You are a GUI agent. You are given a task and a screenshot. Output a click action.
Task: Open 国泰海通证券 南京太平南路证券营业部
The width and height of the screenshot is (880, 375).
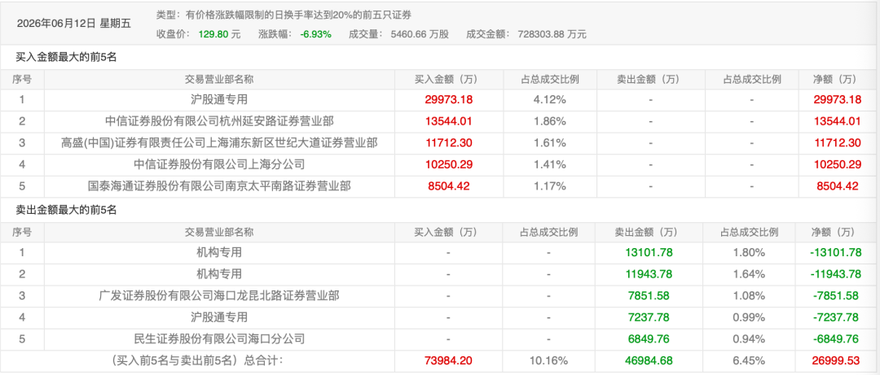click(219, 186)
